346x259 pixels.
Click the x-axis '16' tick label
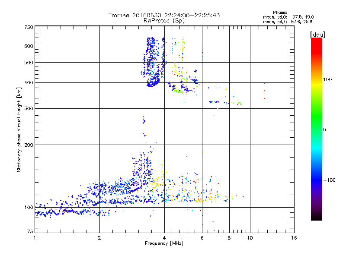coord(294,238)
